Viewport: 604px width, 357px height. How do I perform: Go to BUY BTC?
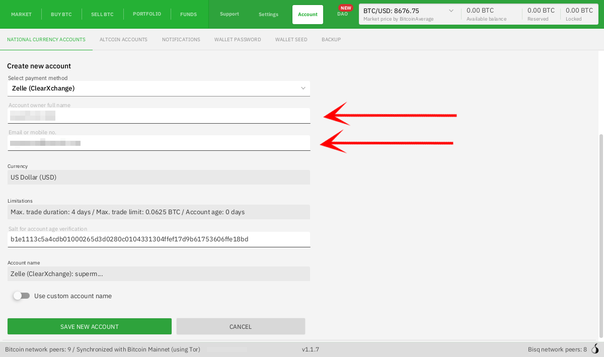coord(61,14)
